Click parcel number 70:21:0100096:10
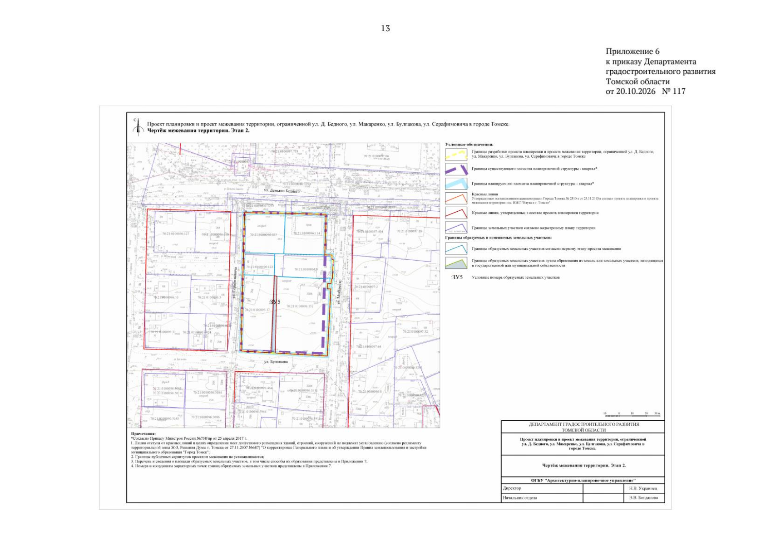771x544 pixels. pyautogui.click(x=165, y=297)
